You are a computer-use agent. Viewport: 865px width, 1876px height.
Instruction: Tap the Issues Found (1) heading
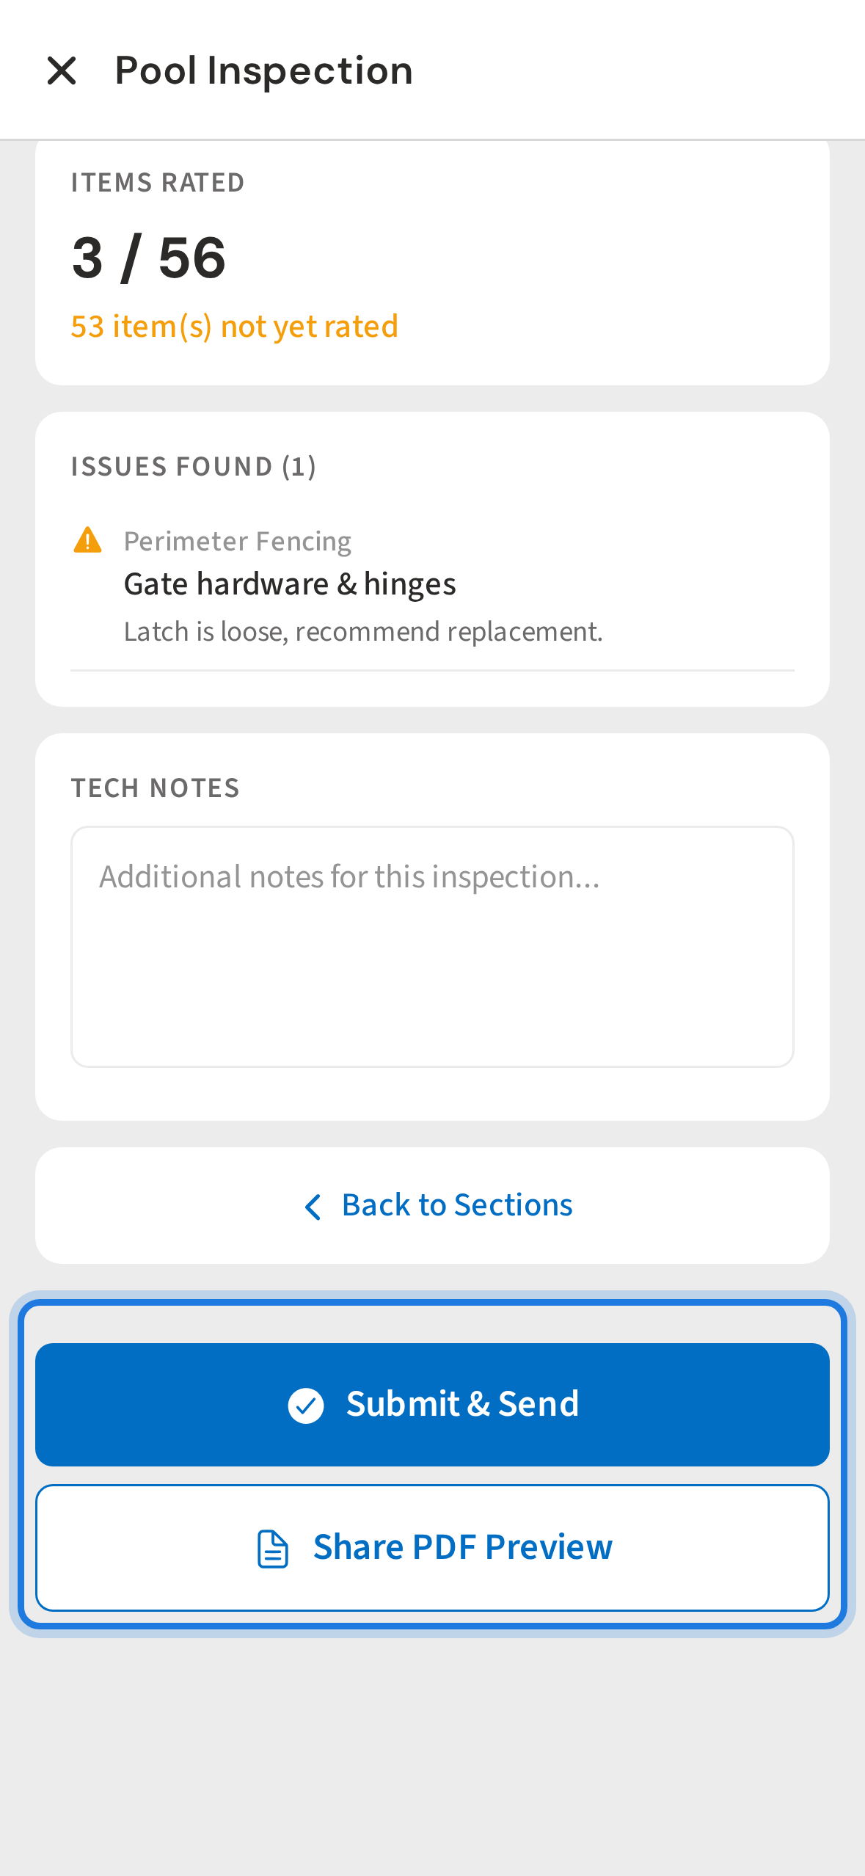(x=194, y=467)
